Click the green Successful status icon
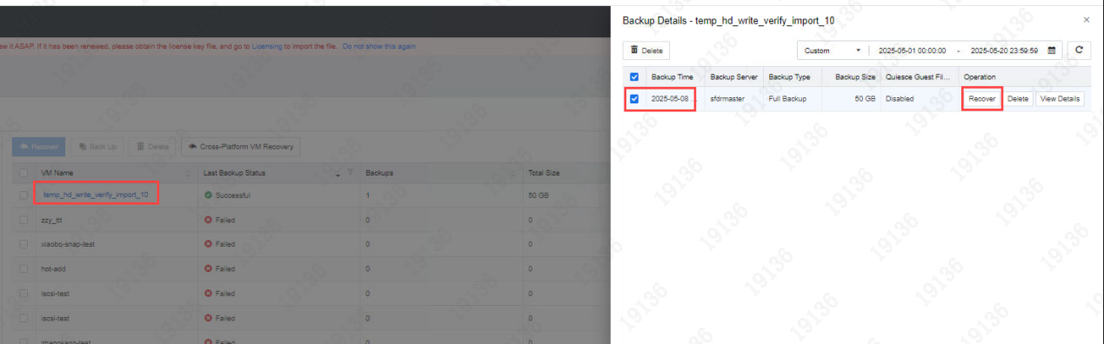Image resolution: width=1104 pixels, height=344 pixels. pyautogui.click(x=208, y=195)
